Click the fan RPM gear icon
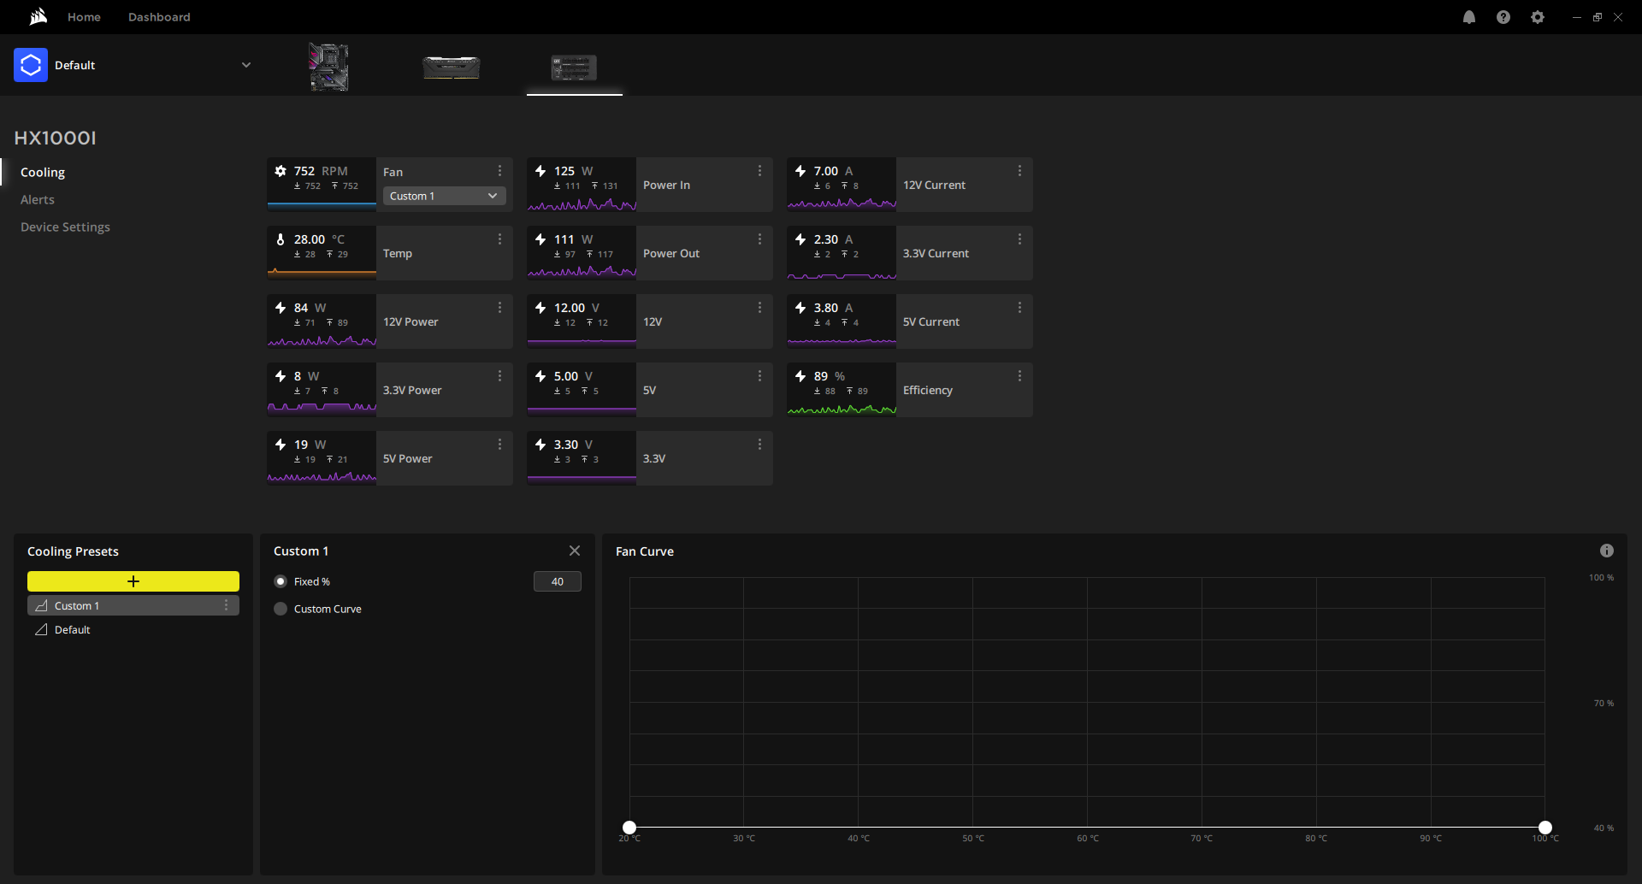Screen dimensions: 1642x884 tap(281, 171)
